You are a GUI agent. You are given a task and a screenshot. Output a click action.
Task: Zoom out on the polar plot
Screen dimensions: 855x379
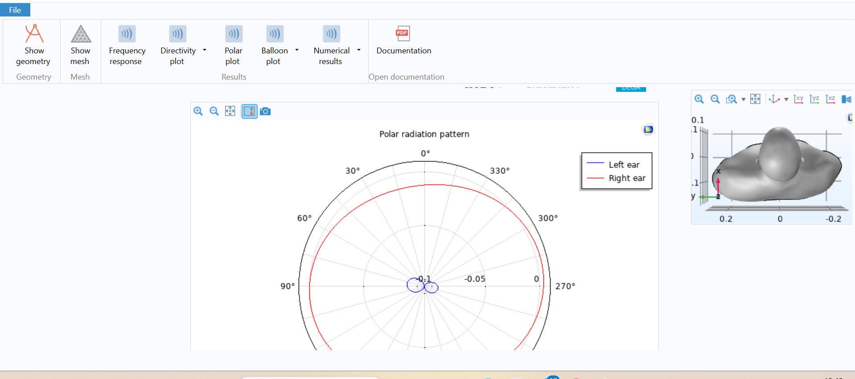pos(214,111)
